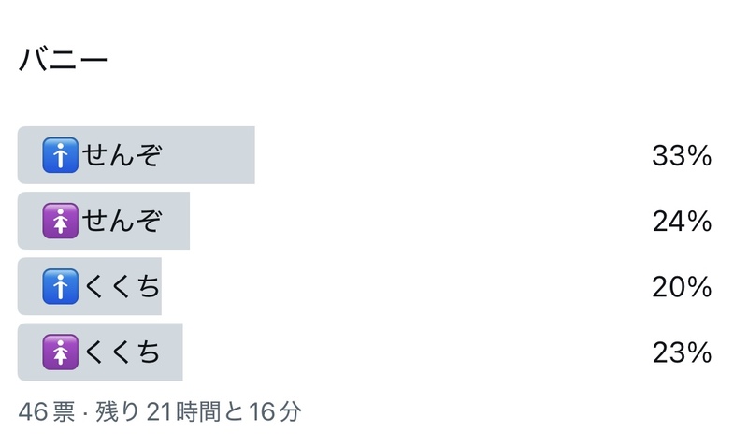Click the right end of the 20% gray bar
The height and width of the screenshot is (446, 748).
(x=156, y=287)
